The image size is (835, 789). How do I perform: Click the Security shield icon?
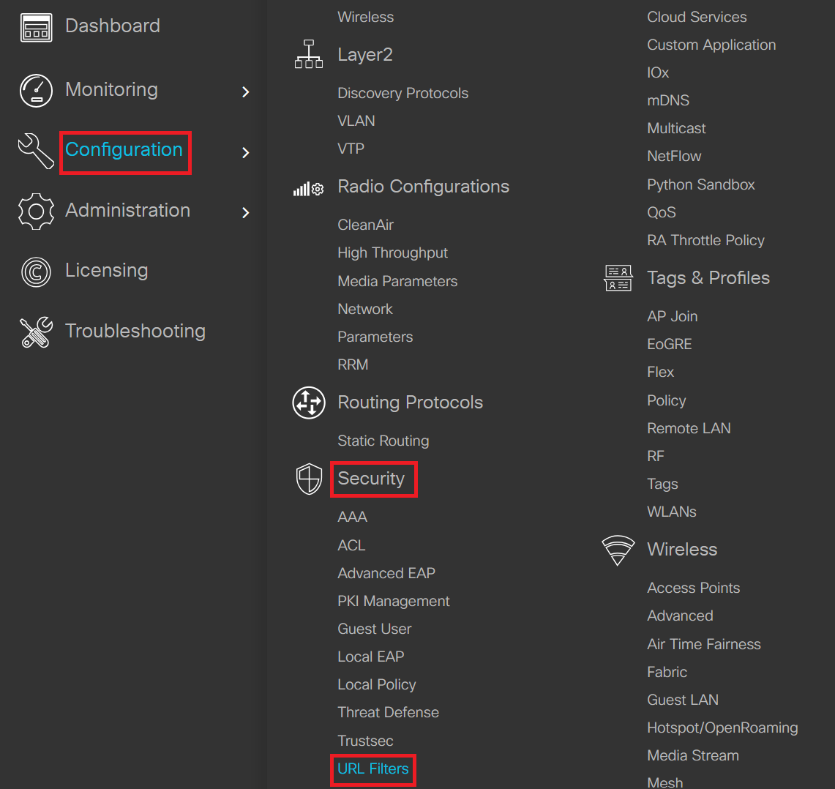click(x=309, y=479)
